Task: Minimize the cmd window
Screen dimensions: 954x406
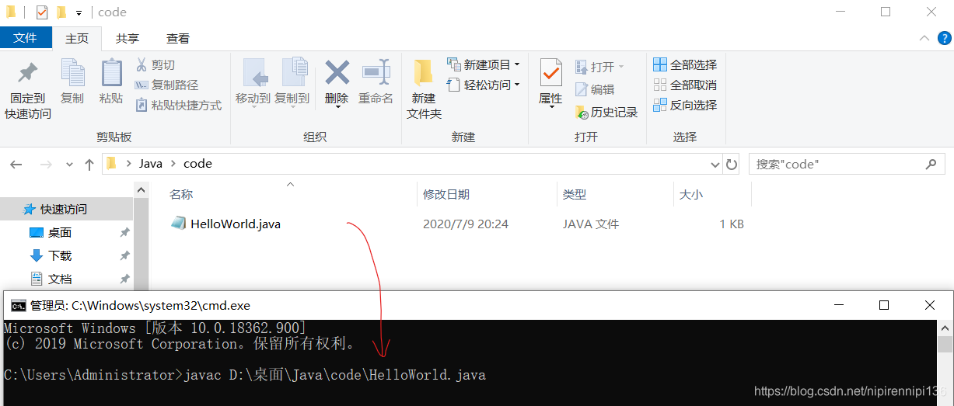Action: (838, 305)
